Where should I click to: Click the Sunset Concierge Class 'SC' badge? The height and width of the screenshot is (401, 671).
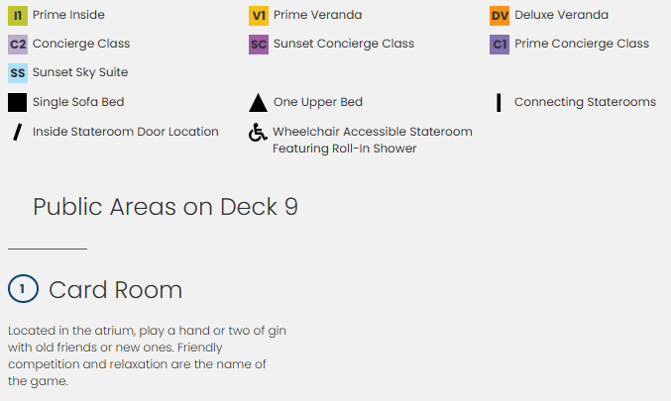coord(258,45)
